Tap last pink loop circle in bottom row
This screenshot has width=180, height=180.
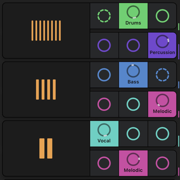(162, 163)
